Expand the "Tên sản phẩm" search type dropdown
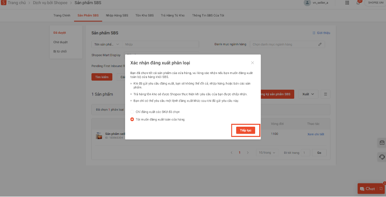This screenshot has width=386, height=197. coord(106,44)
